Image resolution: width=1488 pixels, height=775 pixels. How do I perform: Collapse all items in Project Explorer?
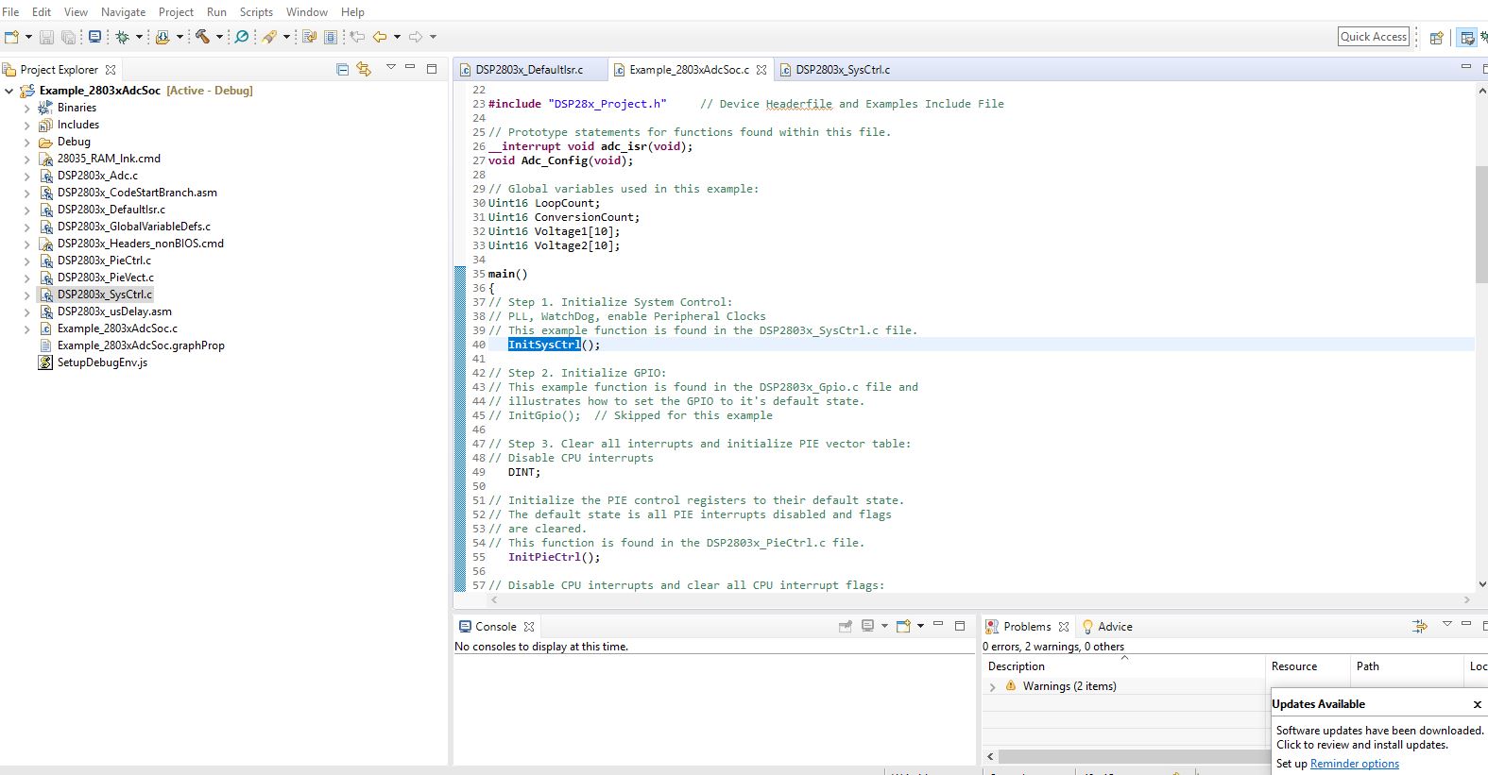point(342,69)
